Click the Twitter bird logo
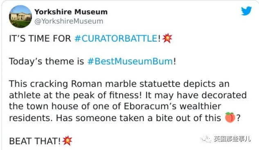This screenshot has height=150, width=259. click(246, 11)
